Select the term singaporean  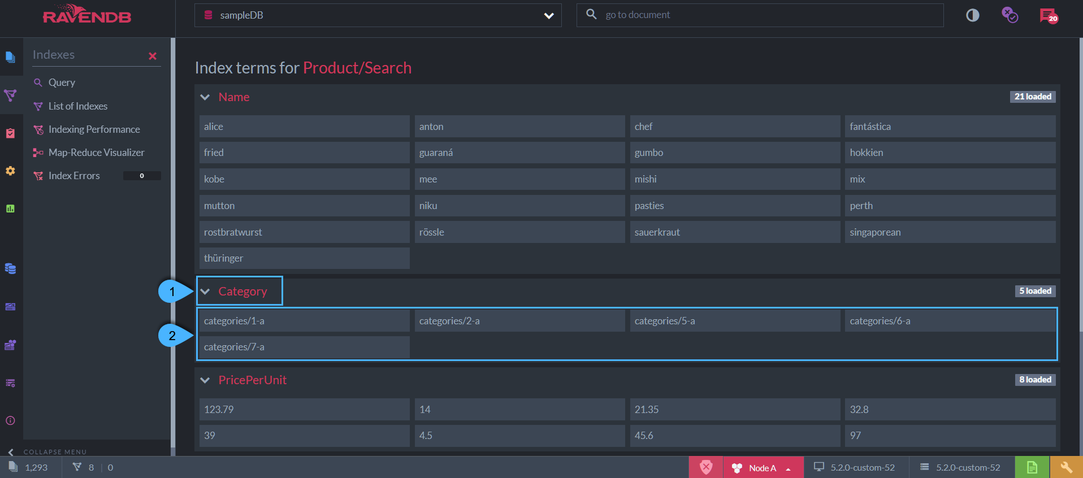(950, 232)
